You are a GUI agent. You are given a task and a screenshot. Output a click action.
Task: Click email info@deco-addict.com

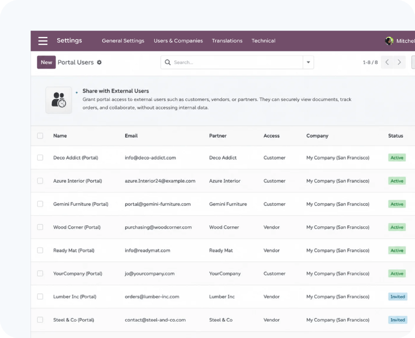(150, 158)
